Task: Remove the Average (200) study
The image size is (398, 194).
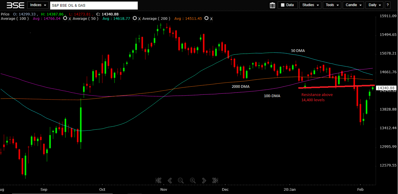Action: click(211, 19)
